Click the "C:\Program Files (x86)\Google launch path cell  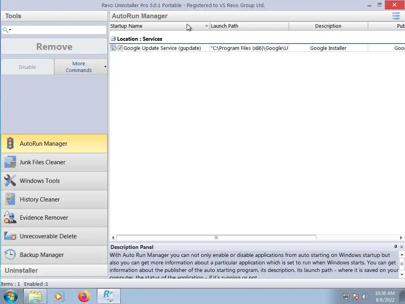click(x=249, y=48)
